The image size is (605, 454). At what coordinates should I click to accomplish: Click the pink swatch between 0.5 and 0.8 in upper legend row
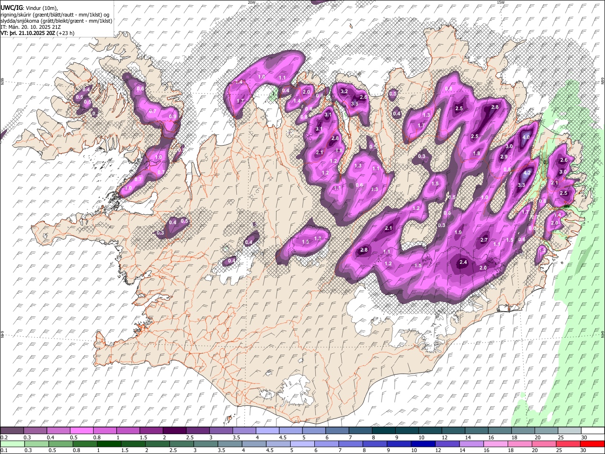tap(81, 431)
